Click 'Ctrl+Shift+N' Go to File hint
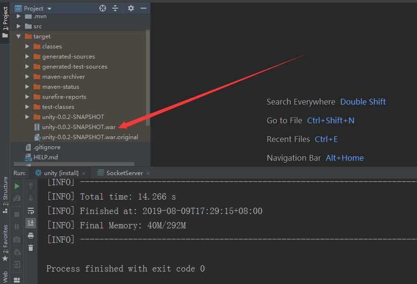The image size is (417, 284). click(x=331, y=120)
